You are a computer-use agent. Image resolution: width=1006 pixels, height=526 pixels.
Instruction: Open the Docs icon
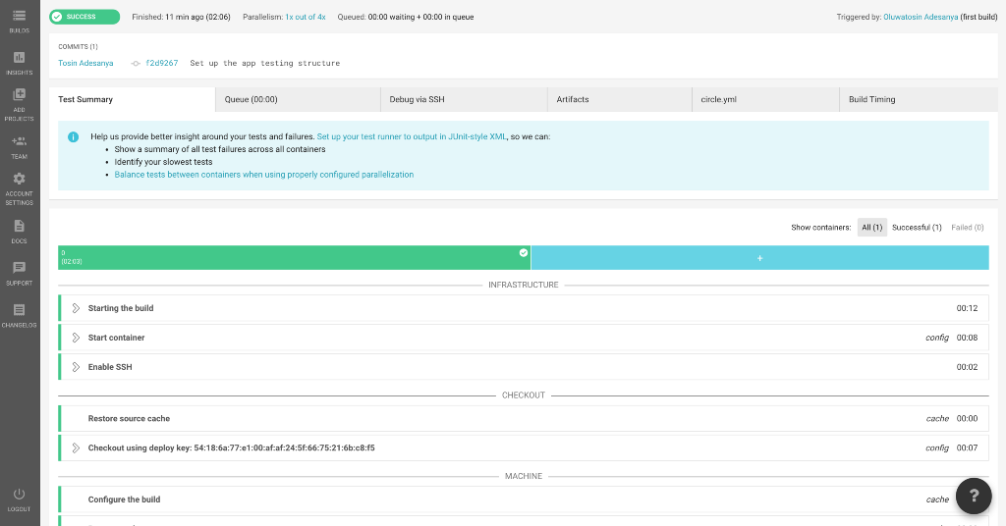(19, 226)
